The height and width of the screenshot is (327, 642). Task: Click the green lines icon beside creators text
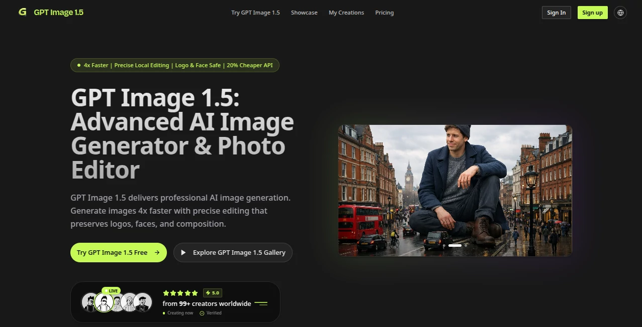tap(261, 302)
